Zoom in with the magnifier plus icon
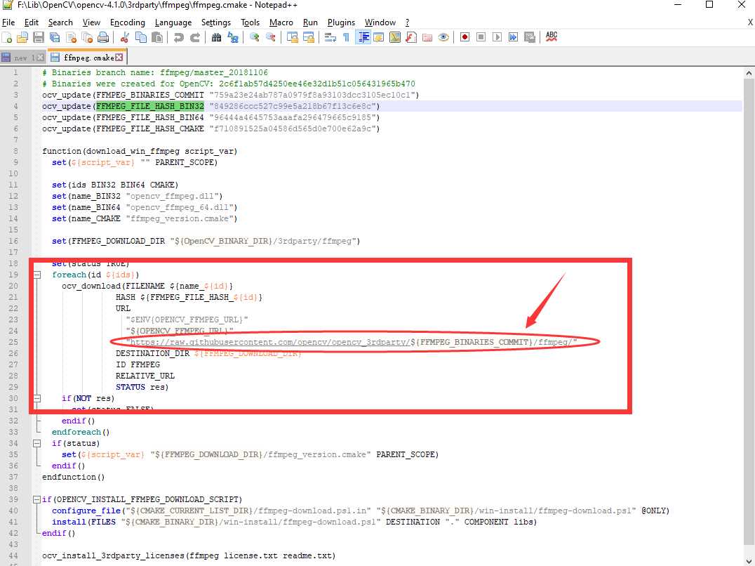Viewport: 755px width, 566px height. click(x=254, y=38)
